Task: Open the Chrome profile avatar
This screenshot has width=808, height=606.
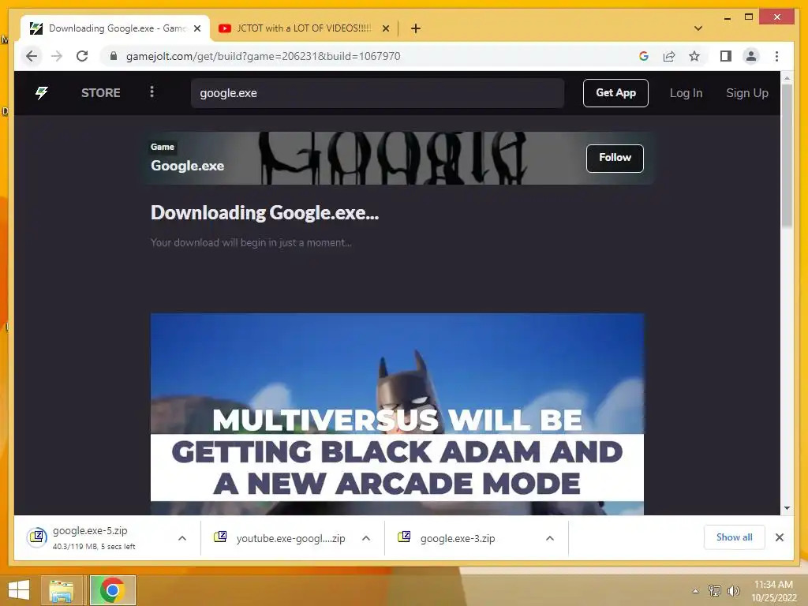Action: coord(751,56)
